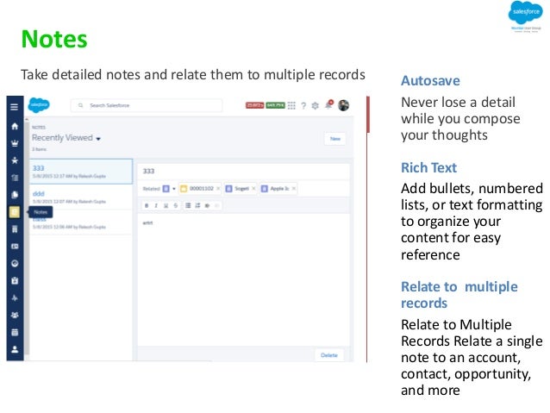
Task: Open the Files sidebar icon
Action: (x=15, y=195)
